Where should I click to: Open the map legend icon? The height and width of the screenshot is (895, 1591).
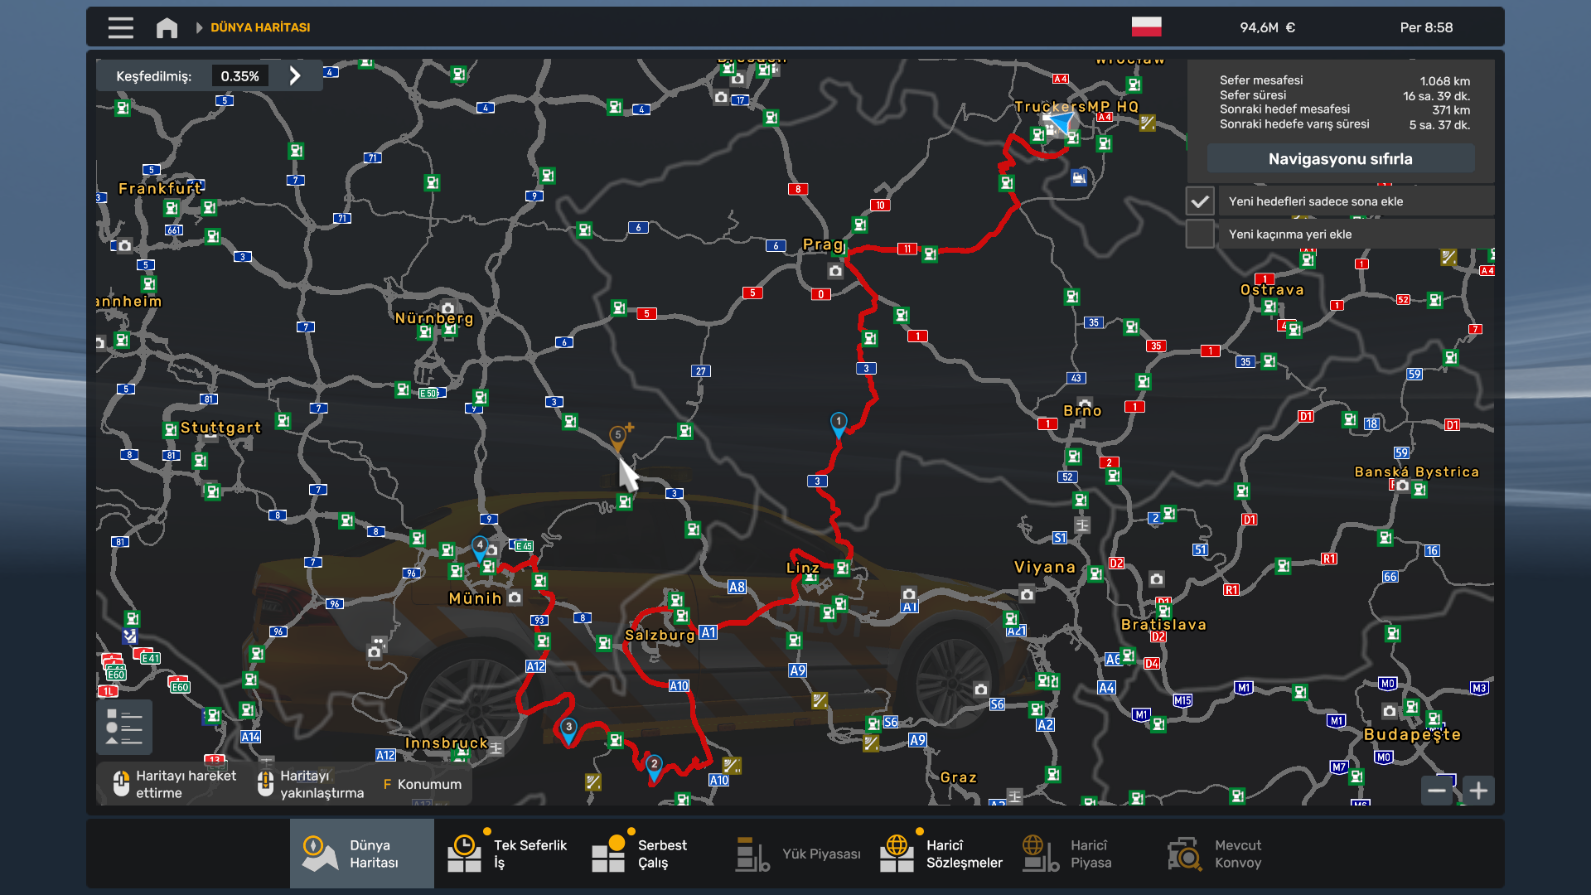coord(124,728)
